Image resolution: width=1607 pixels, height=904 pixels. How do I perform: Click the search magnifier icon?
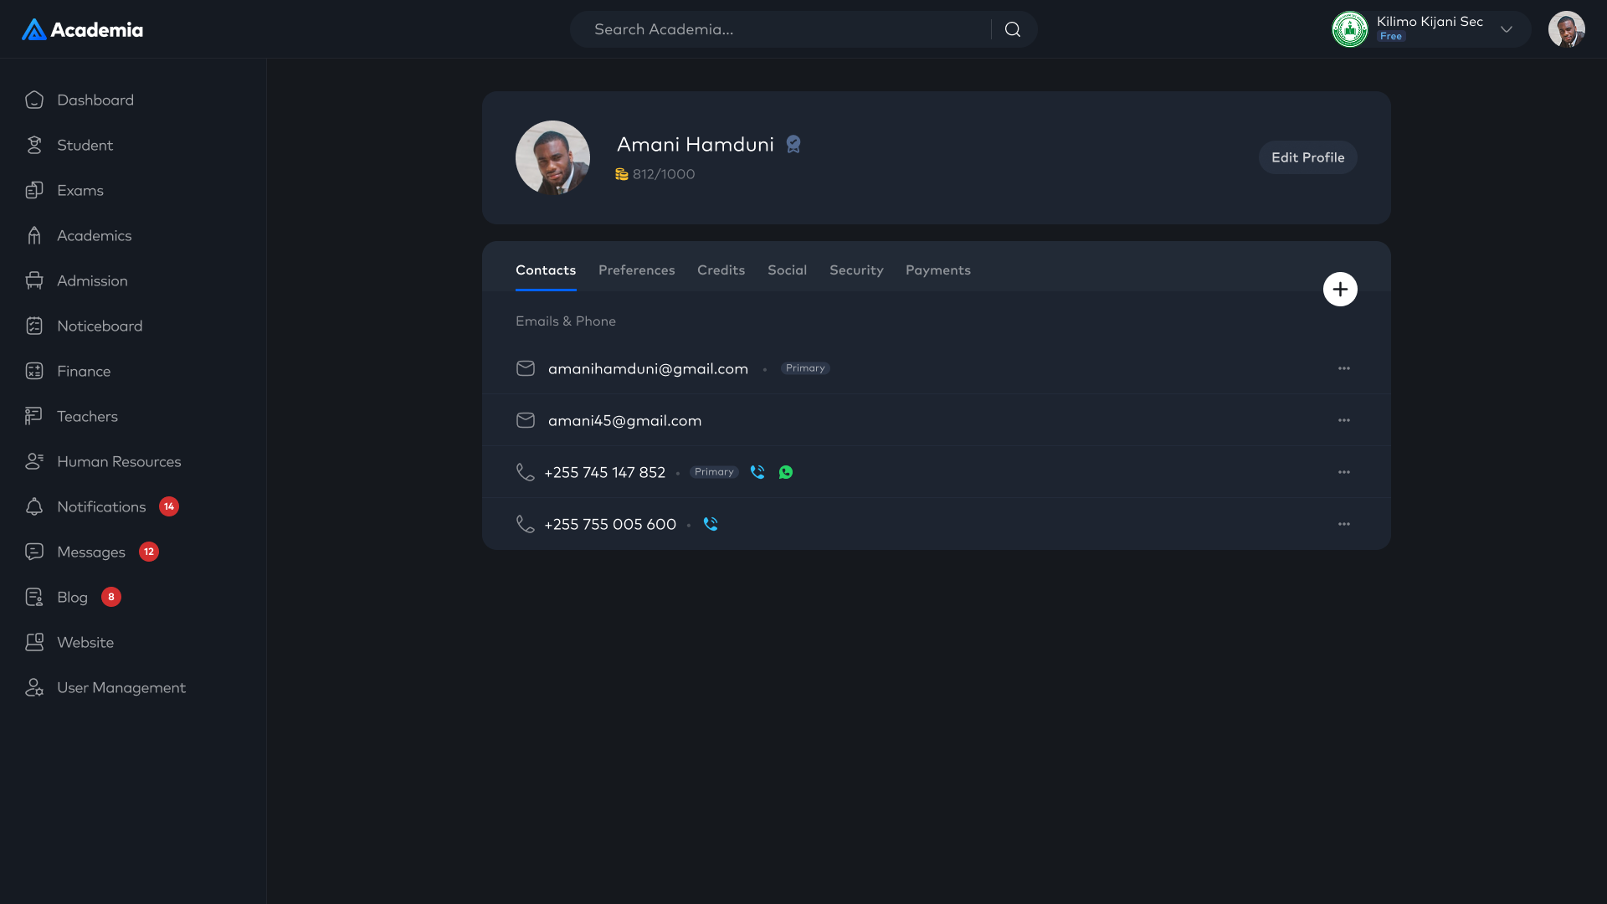pyautogui.click(x=1013, y=29)
